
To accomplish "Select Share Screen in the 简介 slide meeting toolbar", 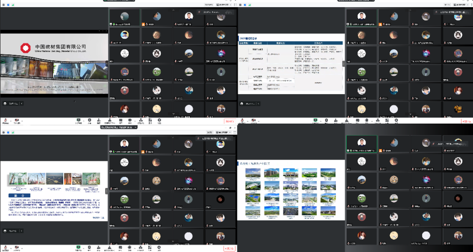I will [78, 247].
